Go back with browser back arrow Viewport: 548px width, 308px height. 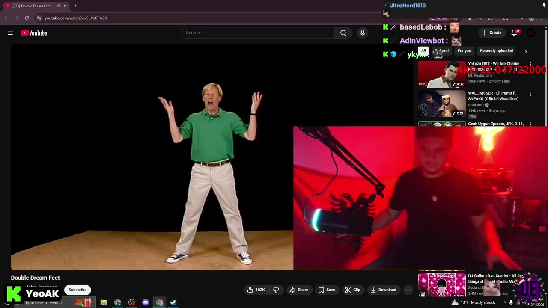[x=6, y=18]
